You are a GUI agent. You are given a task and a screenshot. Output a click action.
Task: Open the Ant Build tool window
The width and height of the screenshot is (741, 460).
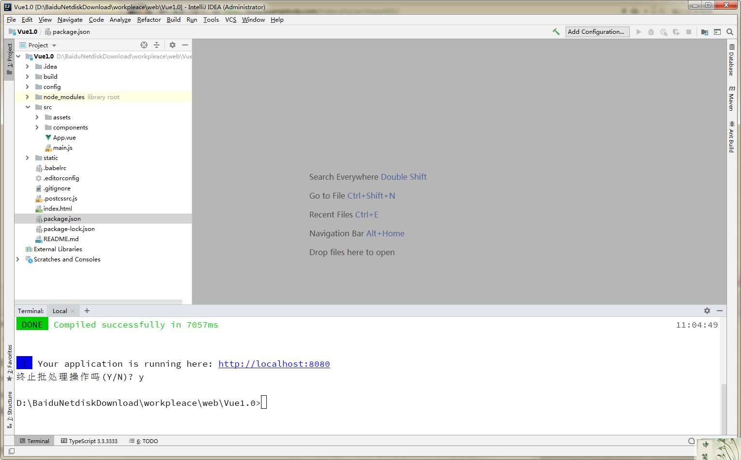pos(731,137)
